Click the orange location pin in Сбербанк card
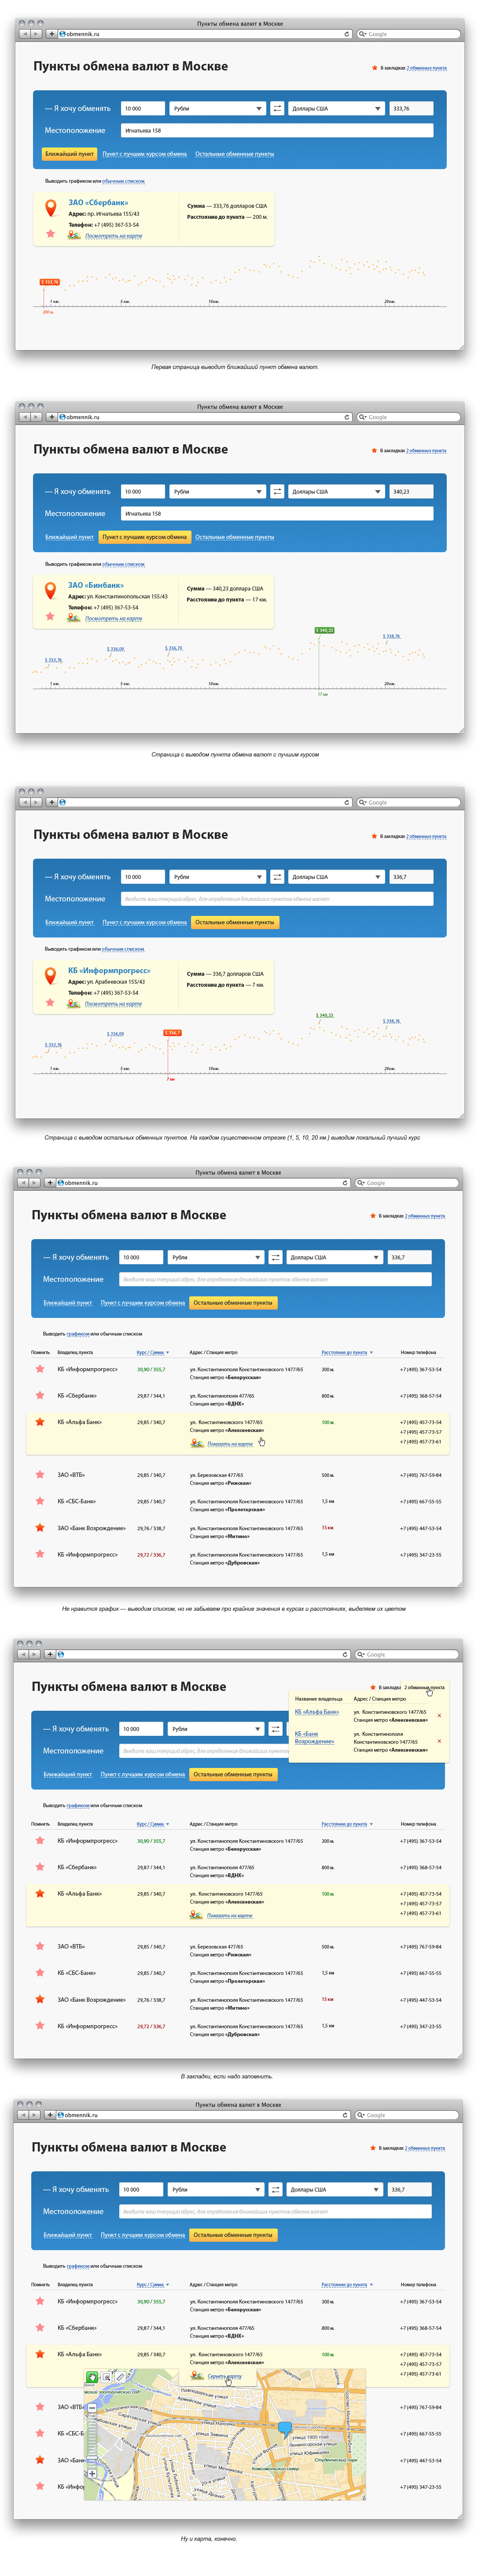 pyautogui.click(x=50, y=207)
